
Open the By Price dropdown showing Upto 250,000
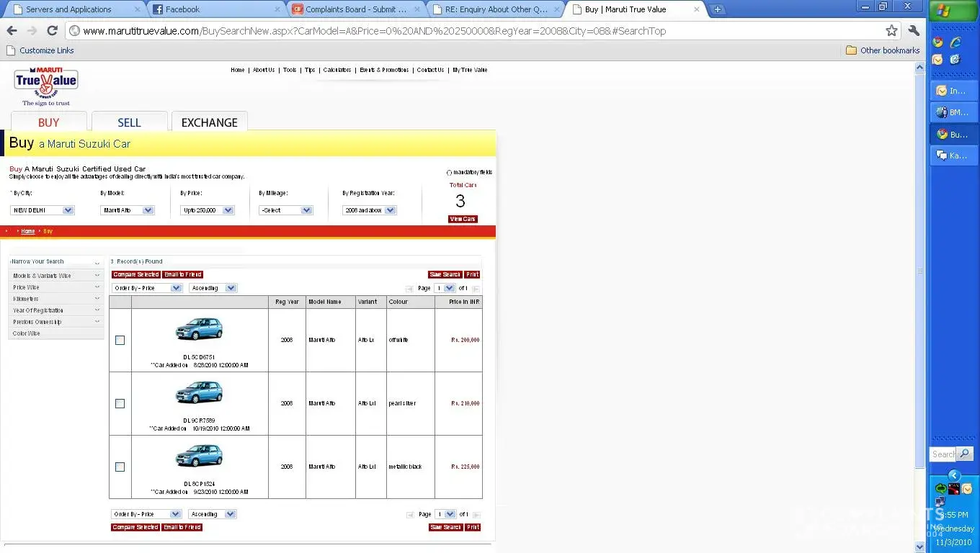click(x=208, y=210)
